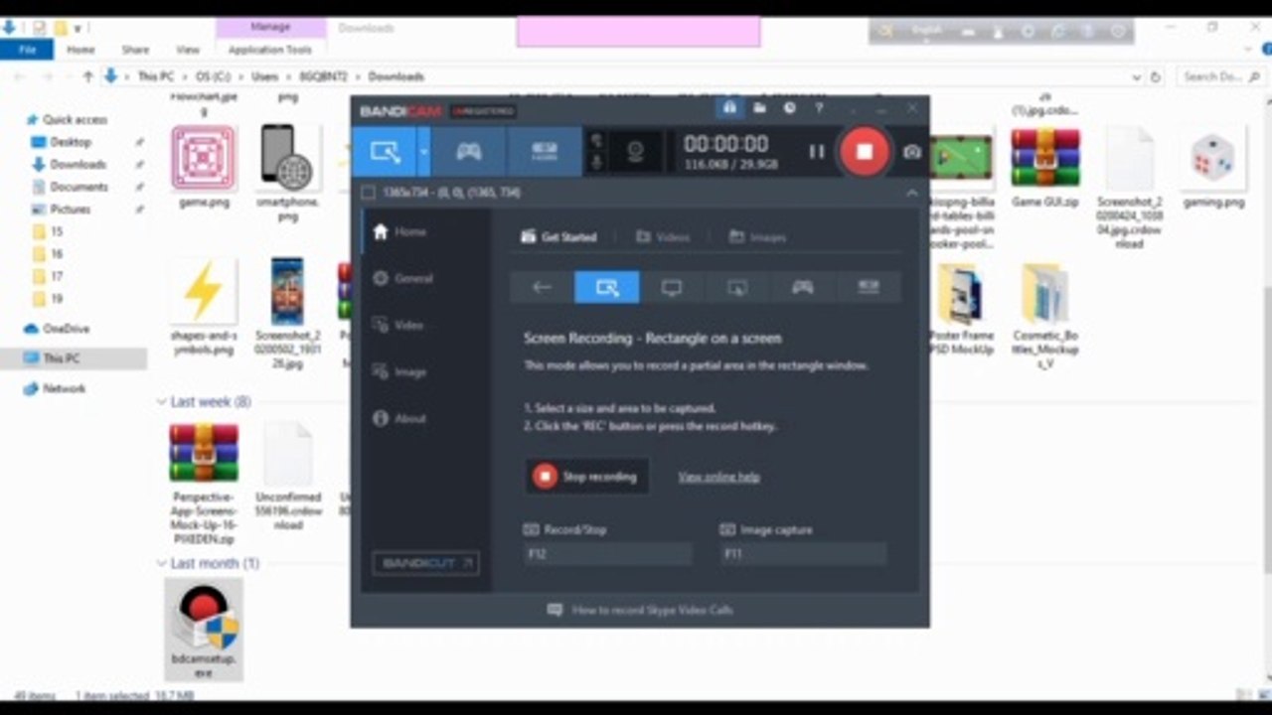Open the File tab in File Explorer

click(x=27, y=50)
